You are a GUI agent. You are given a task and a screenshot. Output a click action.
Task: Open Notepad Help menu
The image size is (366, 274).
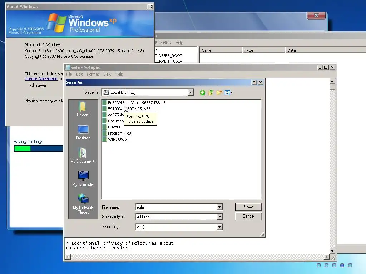coord(119,74)
